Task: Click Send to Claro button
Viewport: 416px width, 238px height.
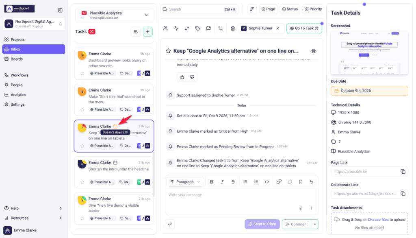Action: 262,224
